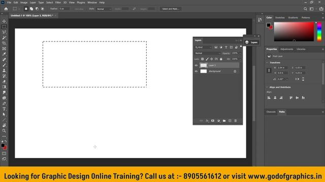Select the Pen tool
This screenshot has height=182, width=325.
point(4,103)
